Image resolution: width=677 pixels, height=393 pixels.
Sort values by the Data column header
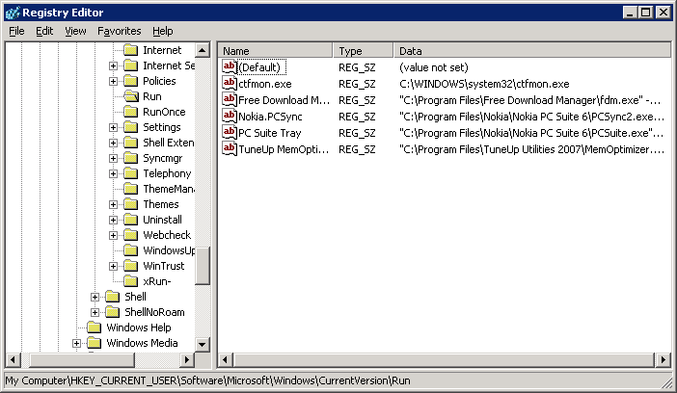coord(532,50)
